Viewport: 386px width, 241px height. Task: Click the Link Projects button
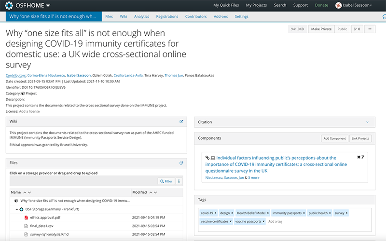(360, 138)
